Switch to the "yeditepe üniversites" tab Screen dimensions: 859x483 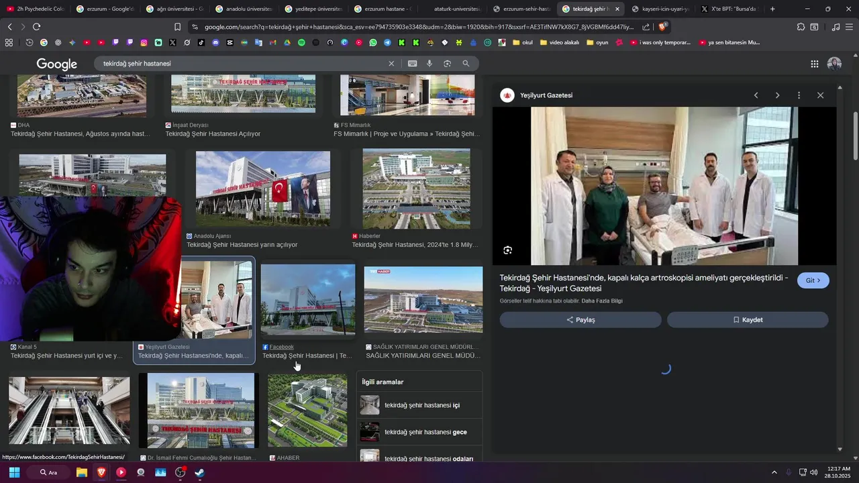coord(314,9)
